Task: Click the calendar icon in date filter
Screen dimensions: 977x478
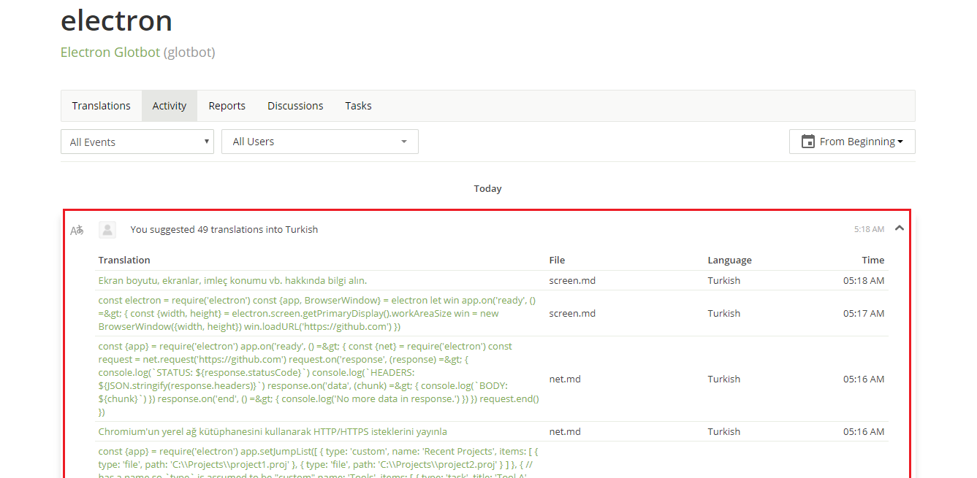Action: coord(807,142)
